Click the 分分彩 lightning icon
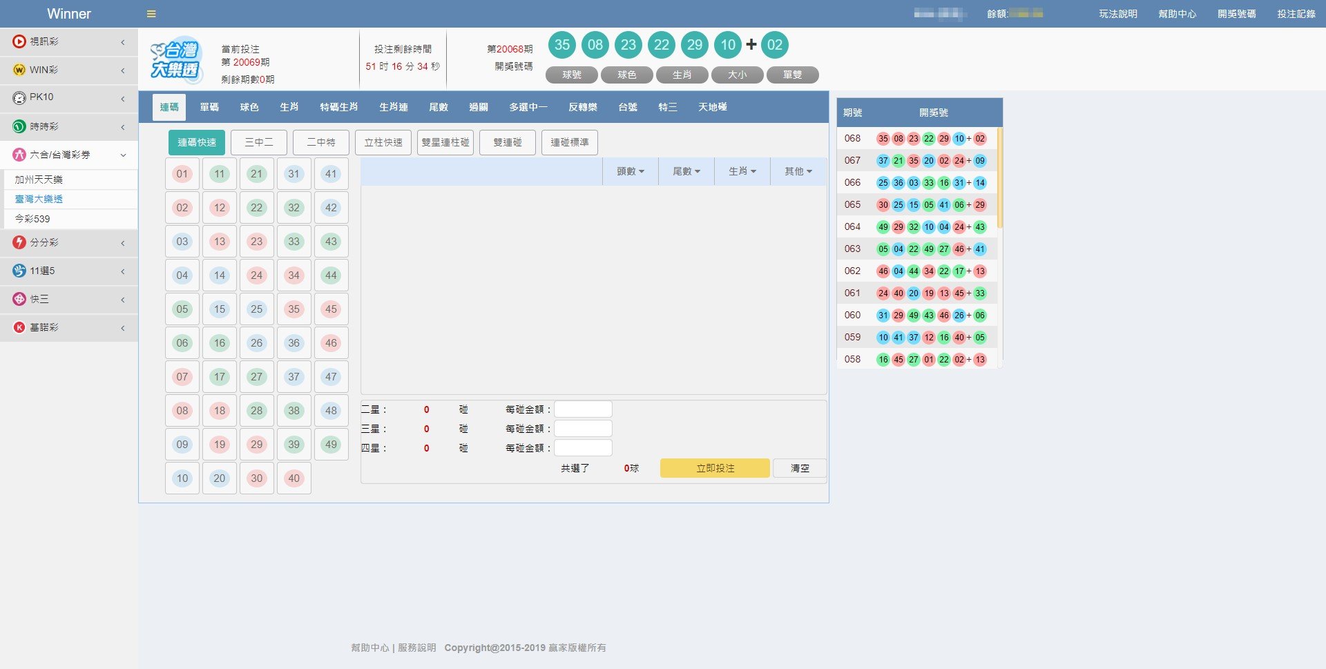 click(x=19, y=242)
